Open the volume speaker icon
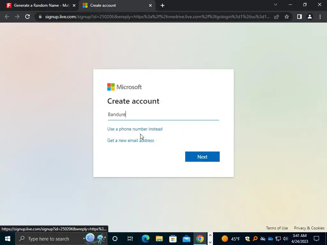Viewport: 327px width, 245px height. click(x=285, y=239)
